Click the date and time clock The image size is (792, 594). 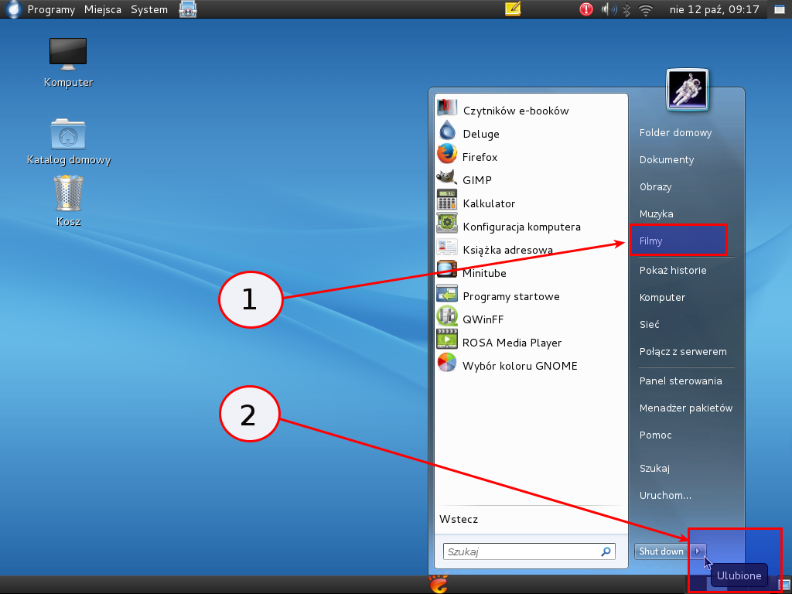tap(714, 9)
